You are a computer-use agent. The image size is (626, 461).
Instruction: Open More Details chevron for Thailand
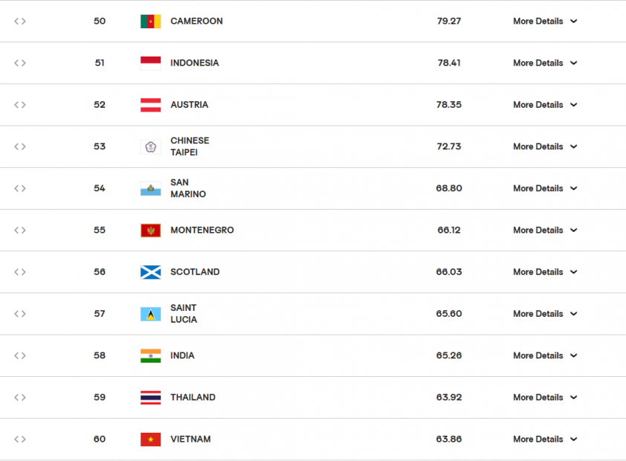click(573, 398)
